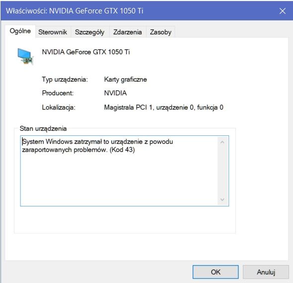This screenshot has height=283, width=293.
Task: Select the Zdarzenia tab
Action: tap(128, 32)
